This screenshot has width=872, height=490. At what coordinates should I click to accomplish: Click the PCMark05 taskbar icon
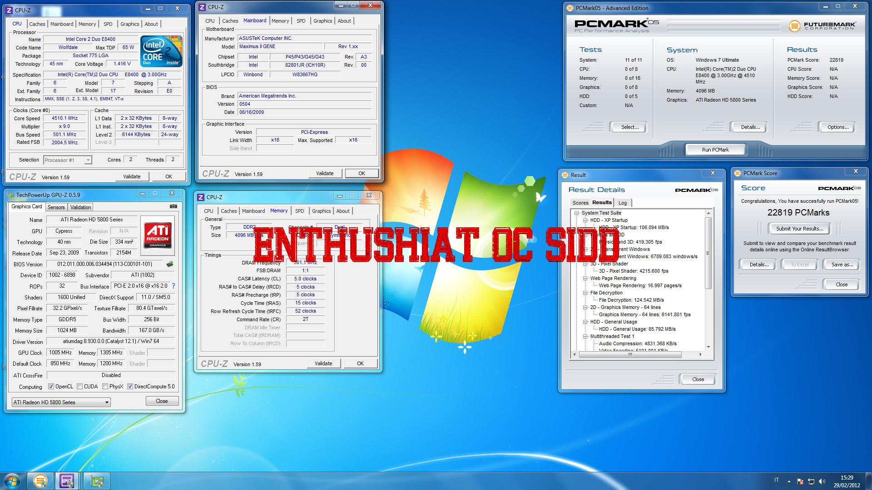40,481
